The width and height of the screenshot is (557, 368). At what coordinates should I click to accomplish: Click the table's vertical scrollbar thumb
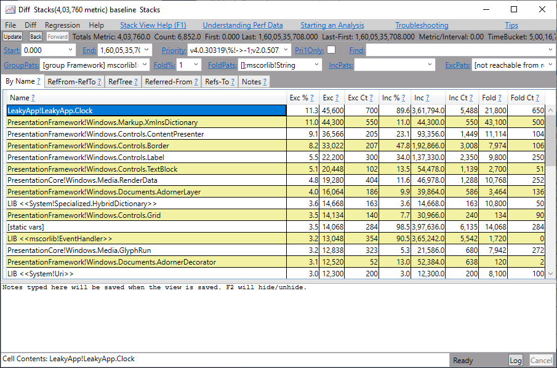coord(551,140)
